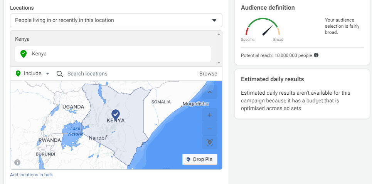Click the selected-locations list scroll-down arrow

point(219,62)
